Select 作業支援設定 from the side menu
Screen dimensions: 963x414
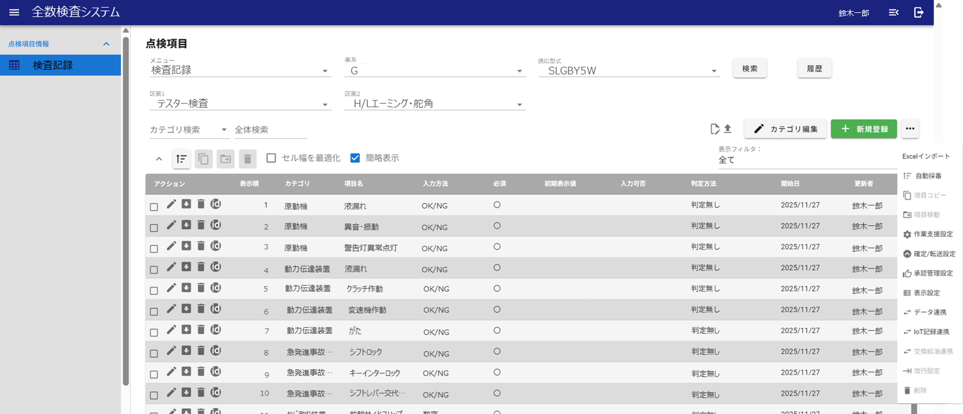tap(933, 234)
